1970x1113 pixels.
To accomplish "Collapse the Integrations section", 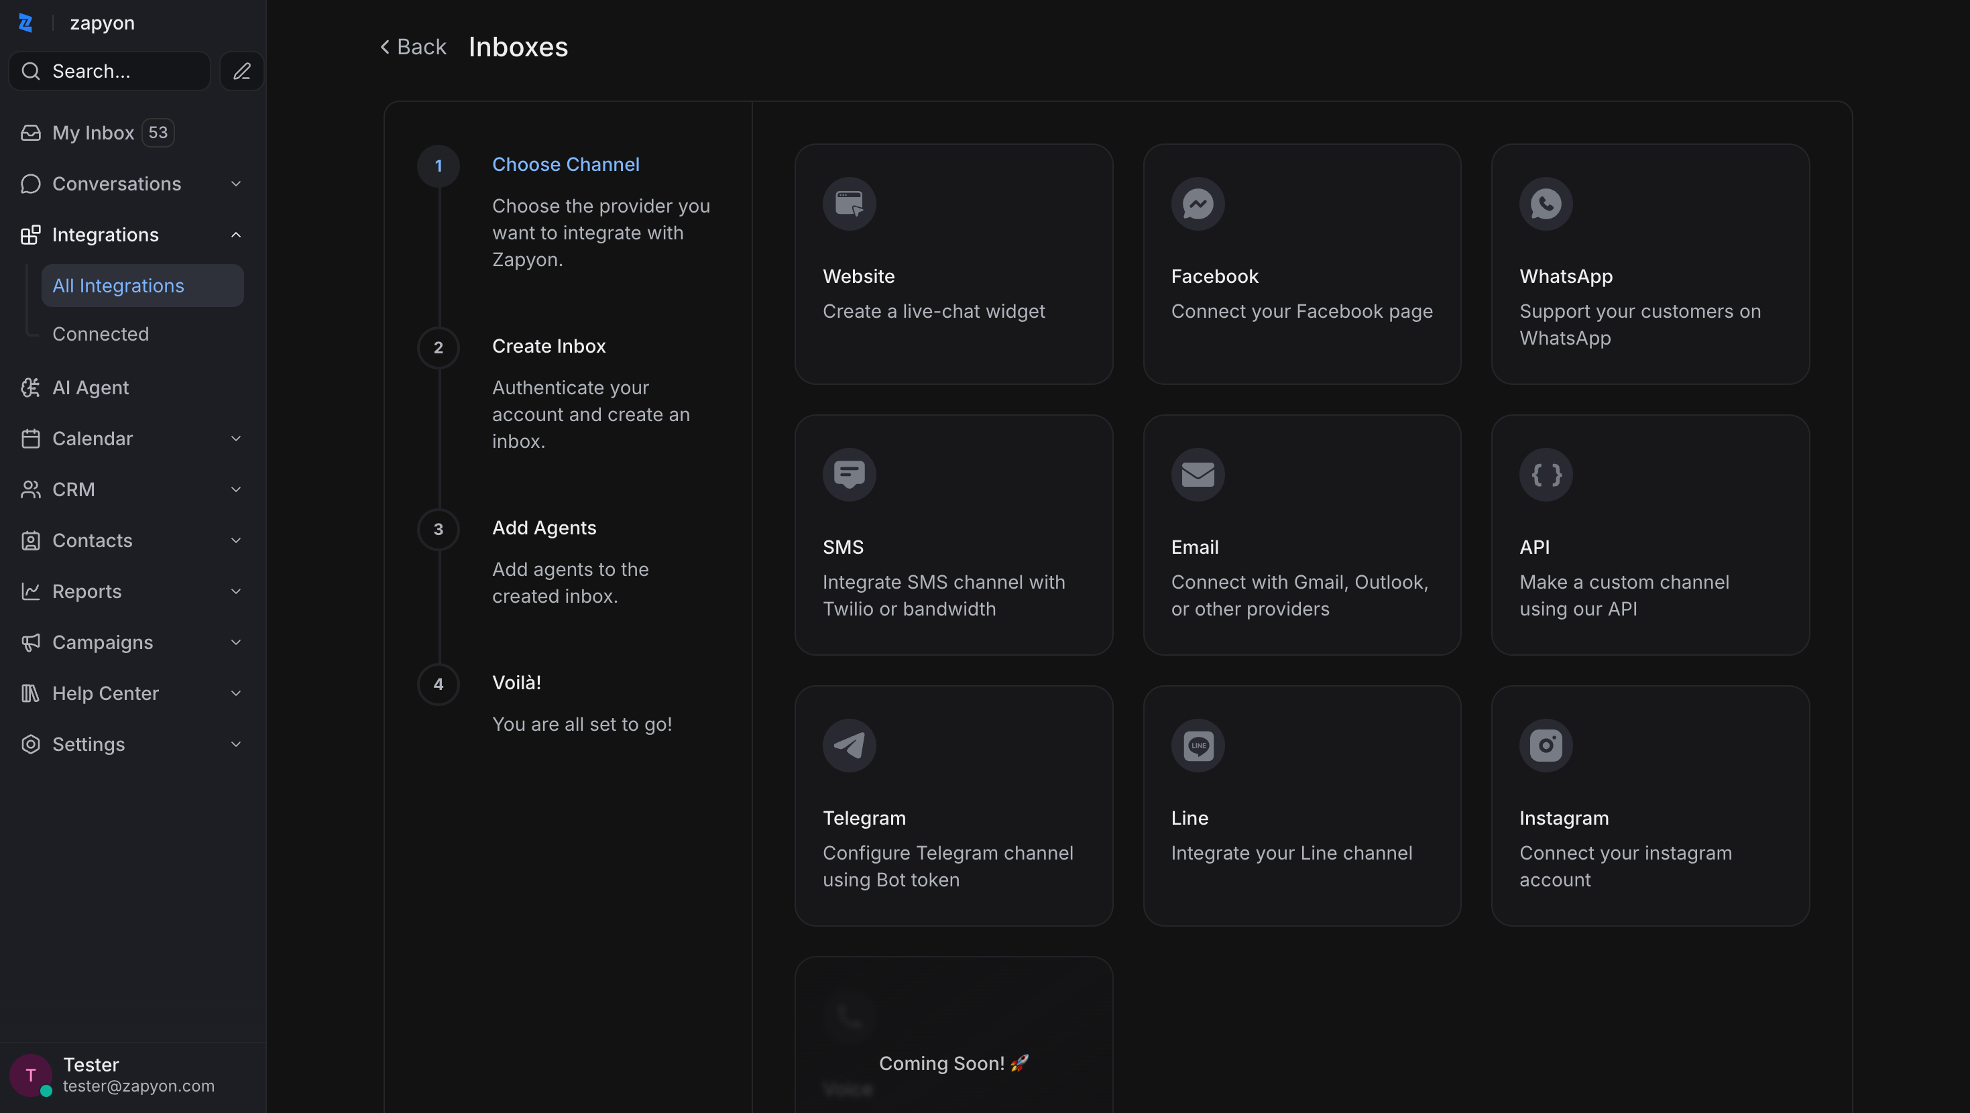I will [x=235, y=234].
